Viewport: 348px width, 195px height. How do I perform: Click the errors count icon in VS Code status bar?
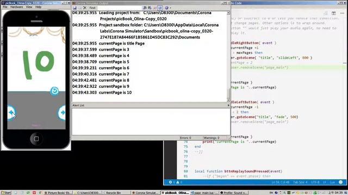170,182
